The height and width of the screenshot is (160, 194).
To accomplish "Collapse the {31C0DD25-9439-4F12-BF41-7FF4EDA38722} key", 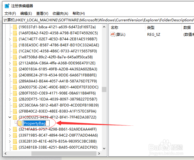I will [10, 117].
